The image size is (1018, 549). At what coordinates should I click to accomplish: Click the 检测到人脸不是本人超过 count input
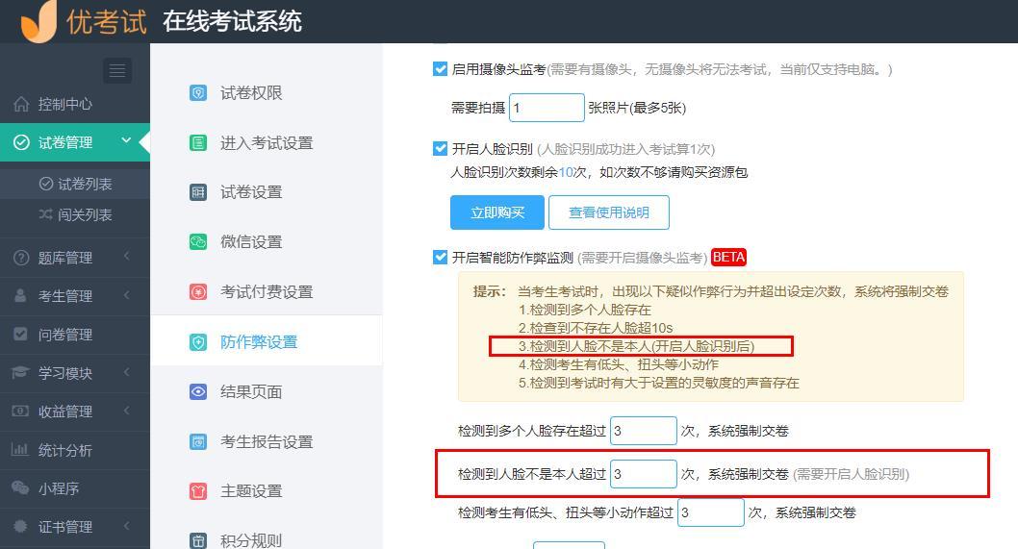tap(644, 474)
